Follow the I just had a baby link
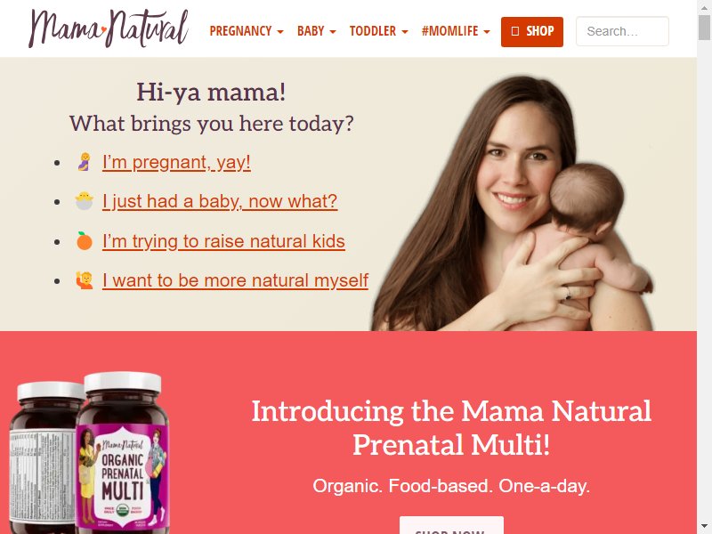This screenshot has width=712, height=534. tap(220, 201)
